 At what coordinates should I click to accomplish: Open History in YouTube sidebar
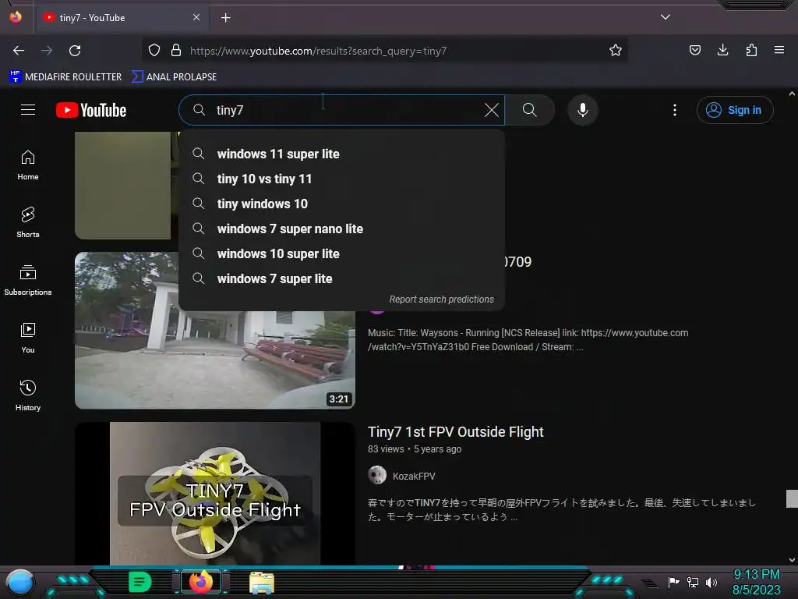[28, 395]
